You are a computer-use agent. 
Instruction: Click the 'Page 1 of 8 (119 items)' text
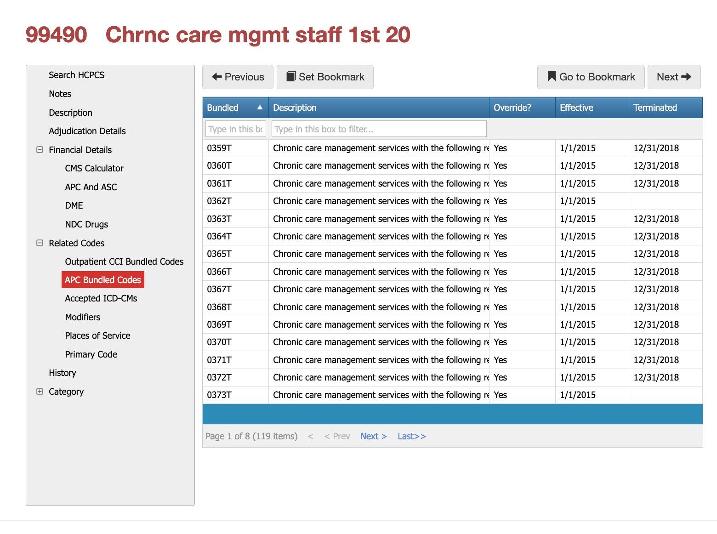tap(251, 436)
